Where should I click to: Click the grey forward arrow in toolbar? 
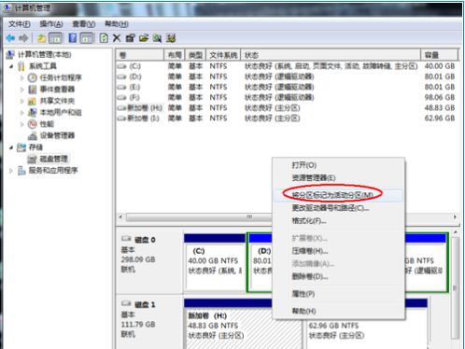pyautogui.click(x=23, y=38)
